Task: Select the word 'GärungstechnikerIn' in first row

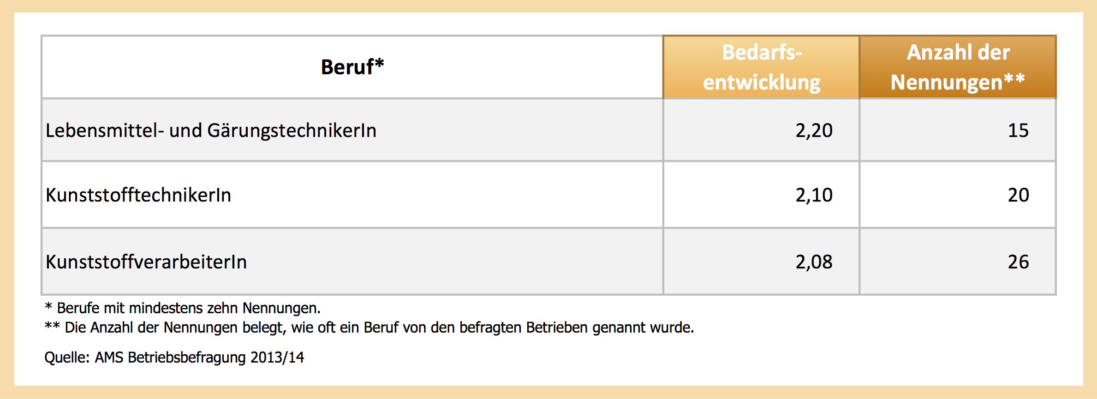Action: (x=292, y=131)
